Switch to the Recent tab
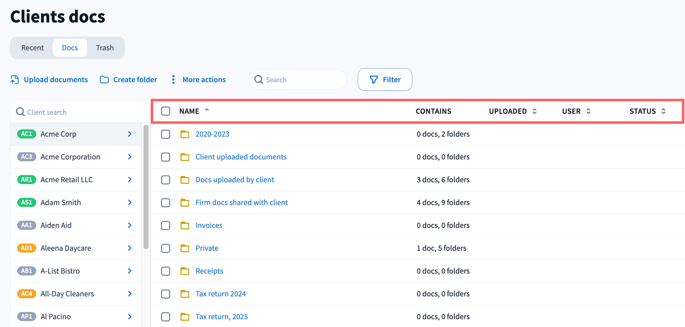This screenshot has height=327, width=685. pos(33,48)
